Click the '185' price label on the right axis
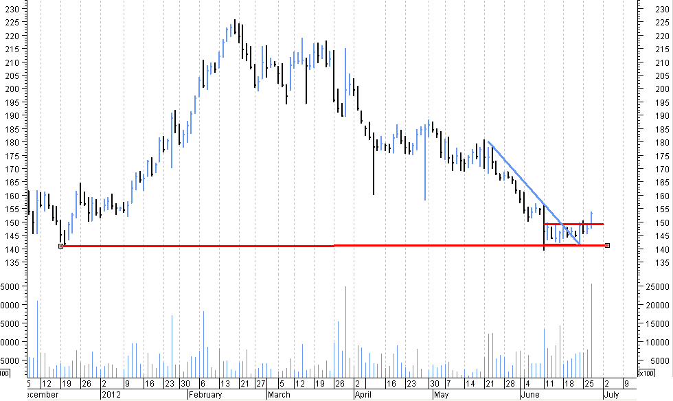 pyautogui.click(x=662, y=129)
